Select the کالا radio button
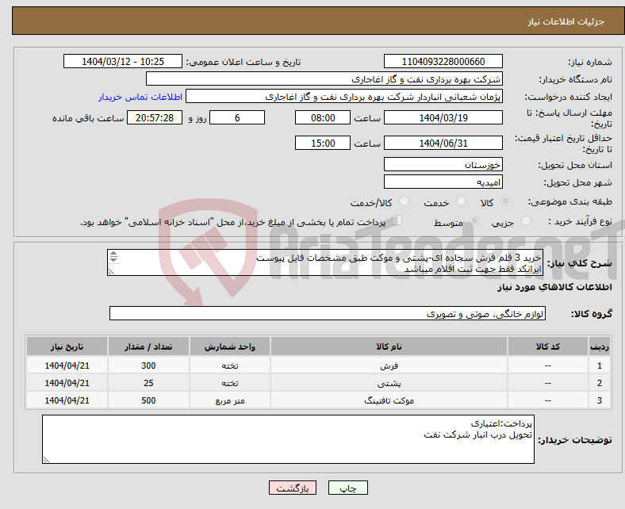This screenshot has height=509, width=625. 505,201
